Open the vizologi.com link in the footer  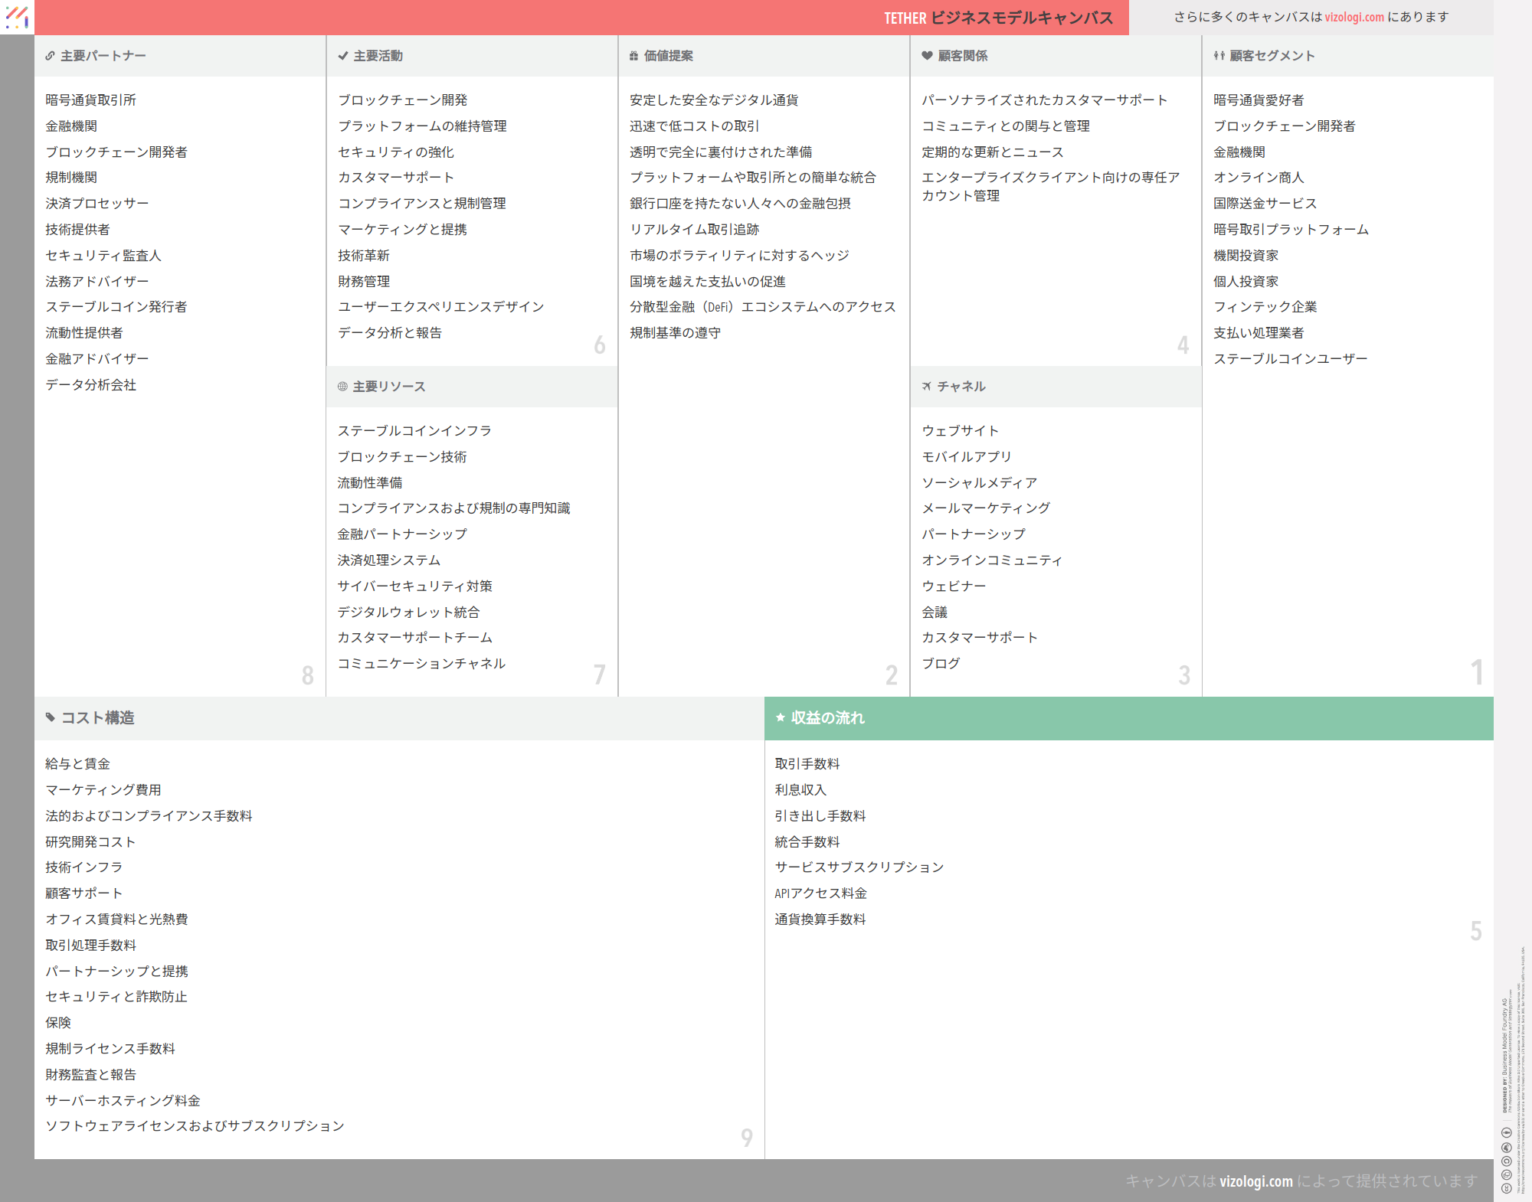coord(1256,1181)
